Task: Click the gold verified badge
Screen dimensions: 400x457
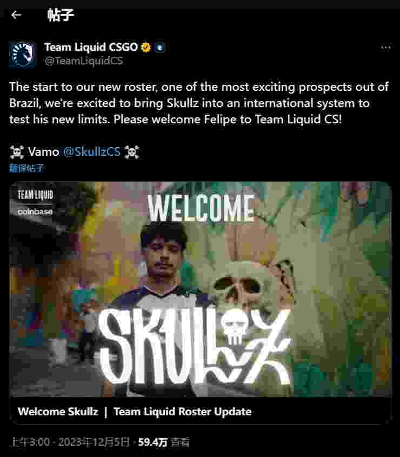Action: pyautogui.click(x=146, y=47)
